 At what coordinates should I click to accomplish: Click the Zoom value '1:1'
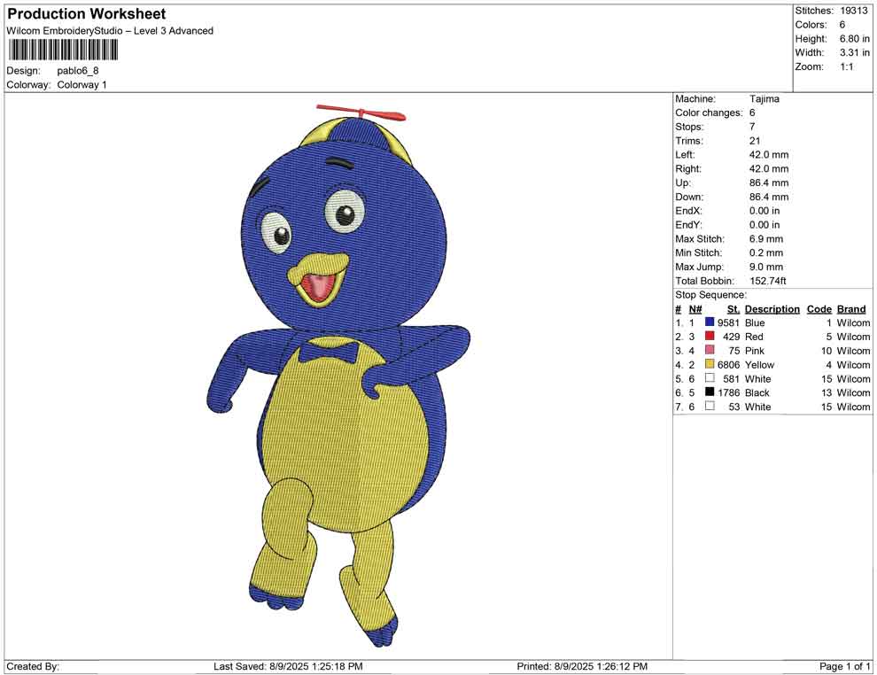pos(846,66)
